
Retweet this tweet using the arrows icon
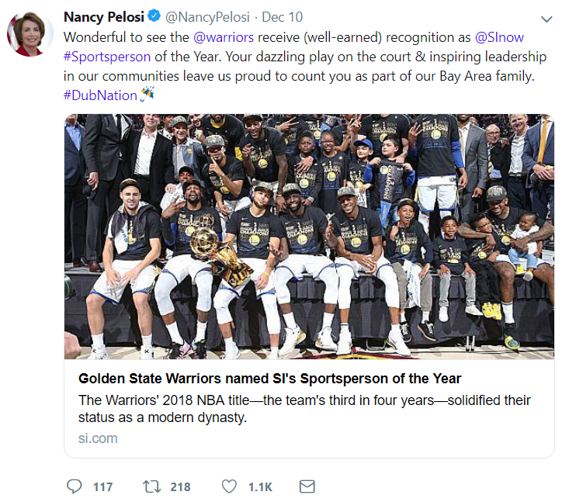152,486
